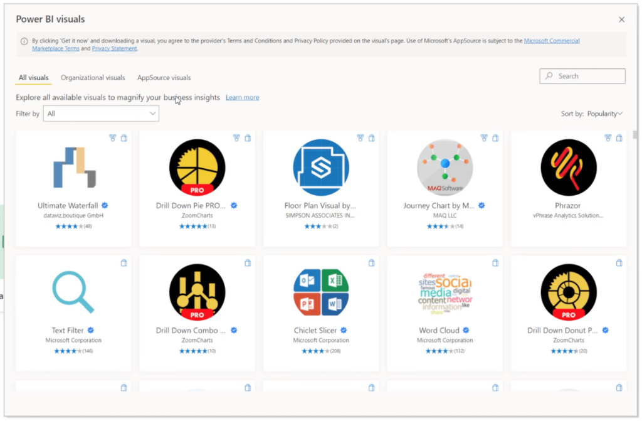Close the Power BI visuals dialog
Screen dimensions: 642x421
(x=621, y=19)
